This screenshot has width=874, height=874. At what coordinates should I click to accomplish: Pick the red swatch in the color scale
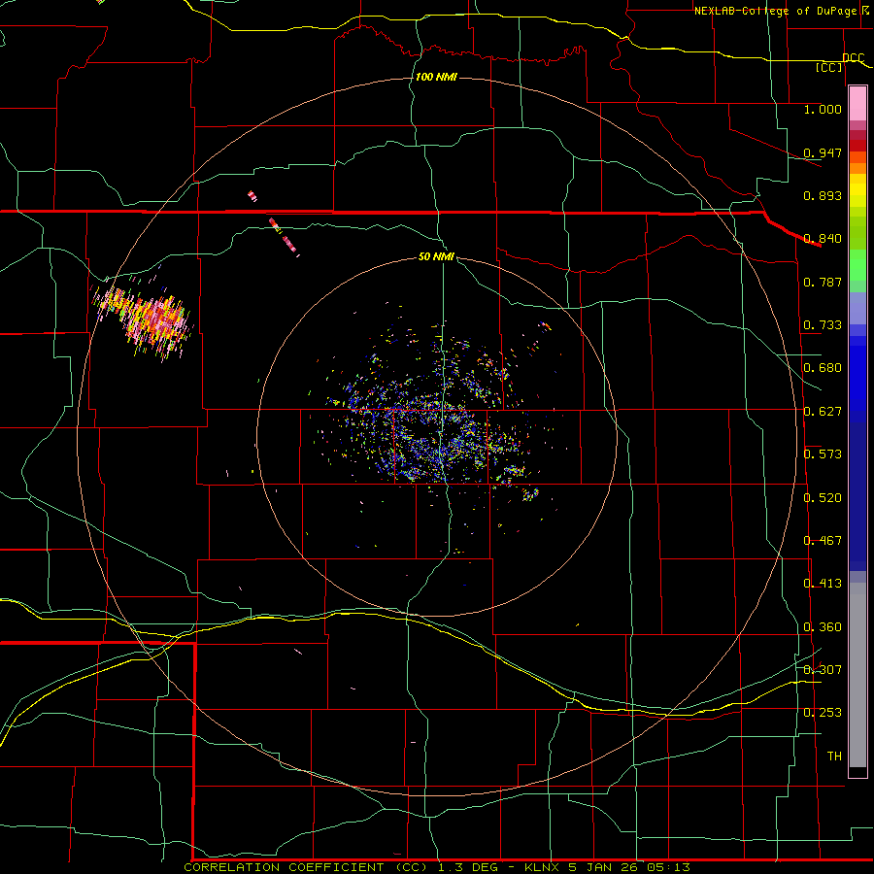[x=857, y=146]
